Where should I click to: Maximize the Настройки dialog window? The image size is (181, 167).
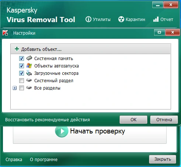[x=159, y=32]
